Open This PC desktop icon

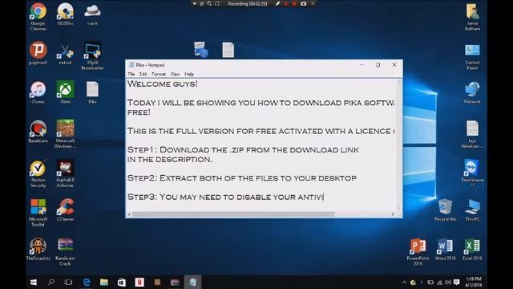(472, 210)
